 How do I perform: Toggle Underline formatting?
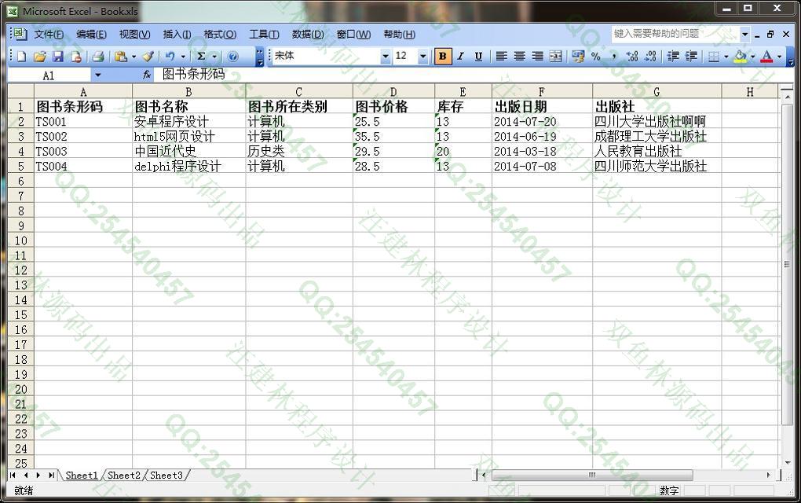tap(478, 57)
